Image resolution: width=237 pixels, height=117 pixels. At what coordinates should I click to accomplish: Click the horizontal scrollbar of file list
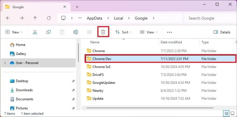150,108
